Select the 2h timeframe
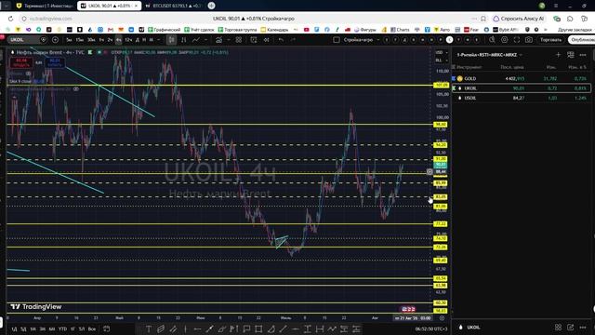The image size is (595, 335). (110, 39)
